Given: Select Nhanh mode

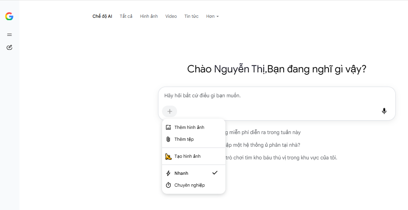Looking at the screenshot, I should (194, 173).
